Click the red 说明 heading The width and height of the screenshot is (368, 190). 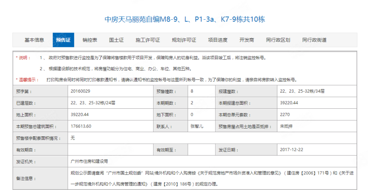click(23, 58)
